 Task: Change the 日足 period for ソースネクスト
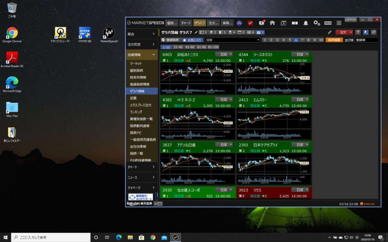(x=300, y=54)
